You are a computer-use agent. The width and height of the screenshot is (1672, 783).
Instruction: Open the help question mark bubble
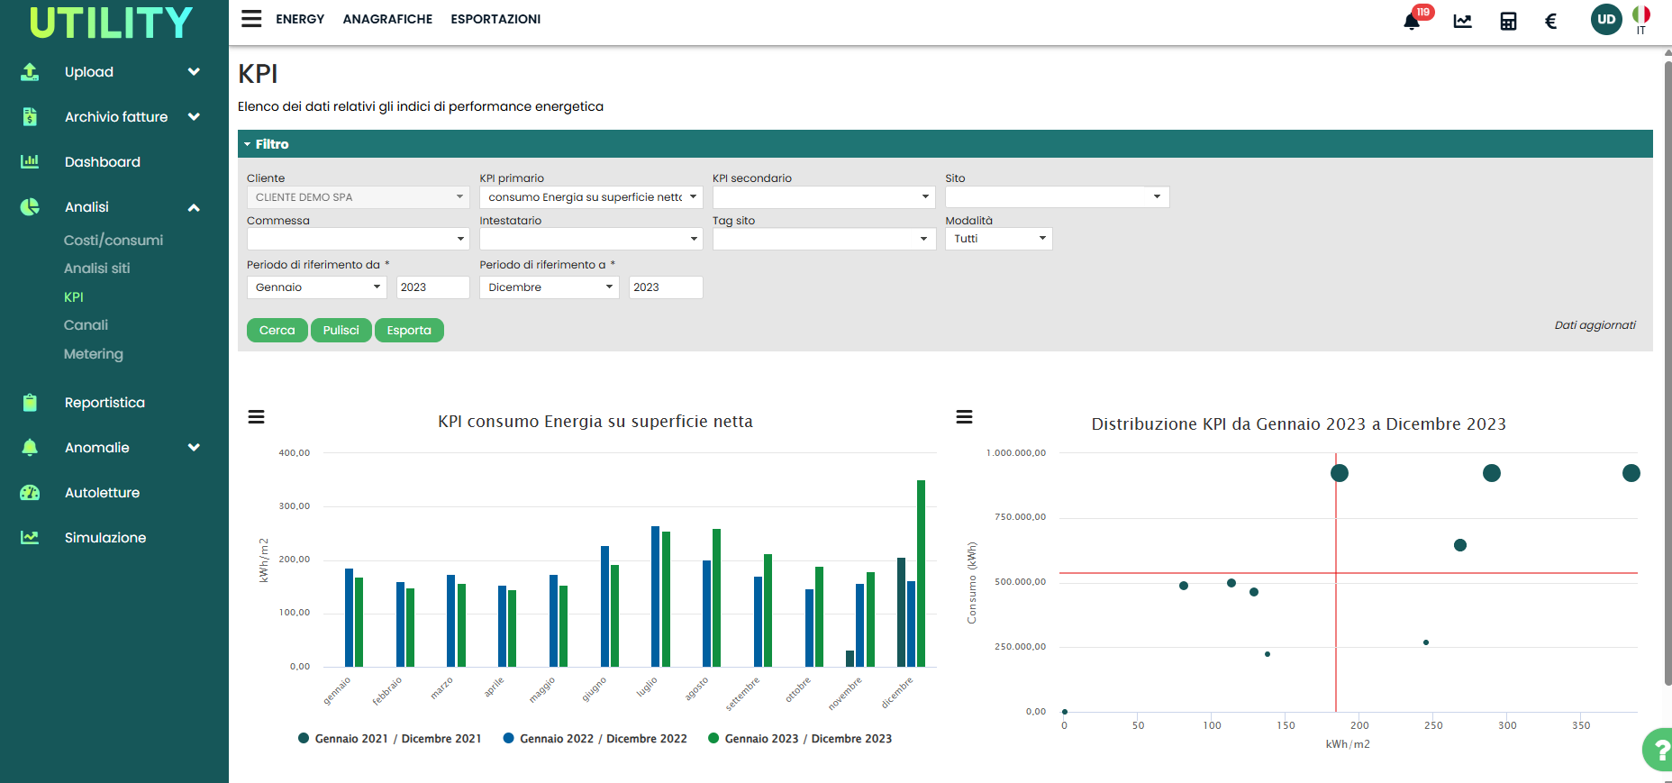point(1660,750)
